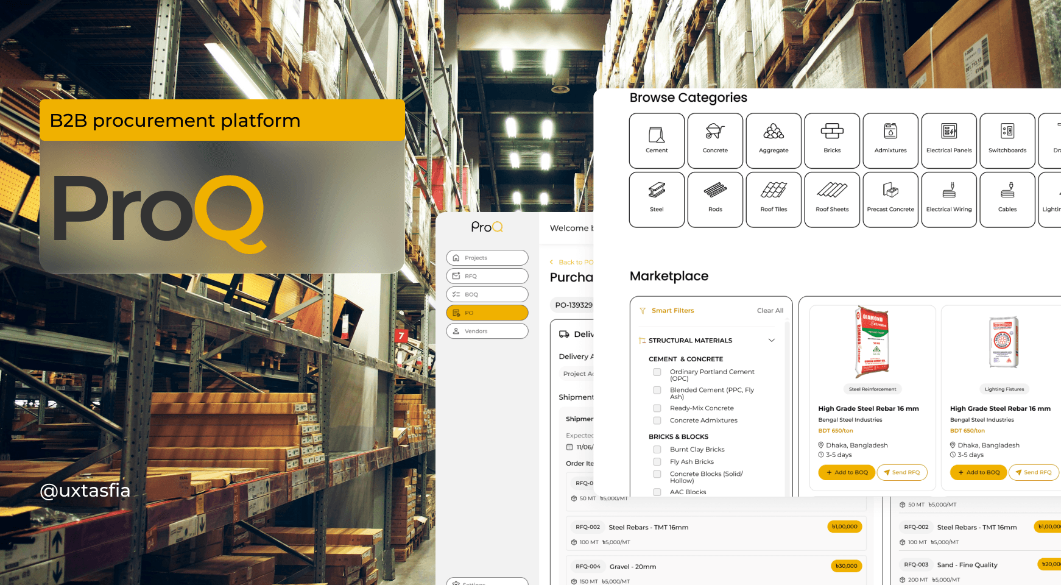Image resolution: width=1061 pixels, height=585 pixels.
Task: Check Burnt Clay Bricks filter
Action: click(657, 450)
